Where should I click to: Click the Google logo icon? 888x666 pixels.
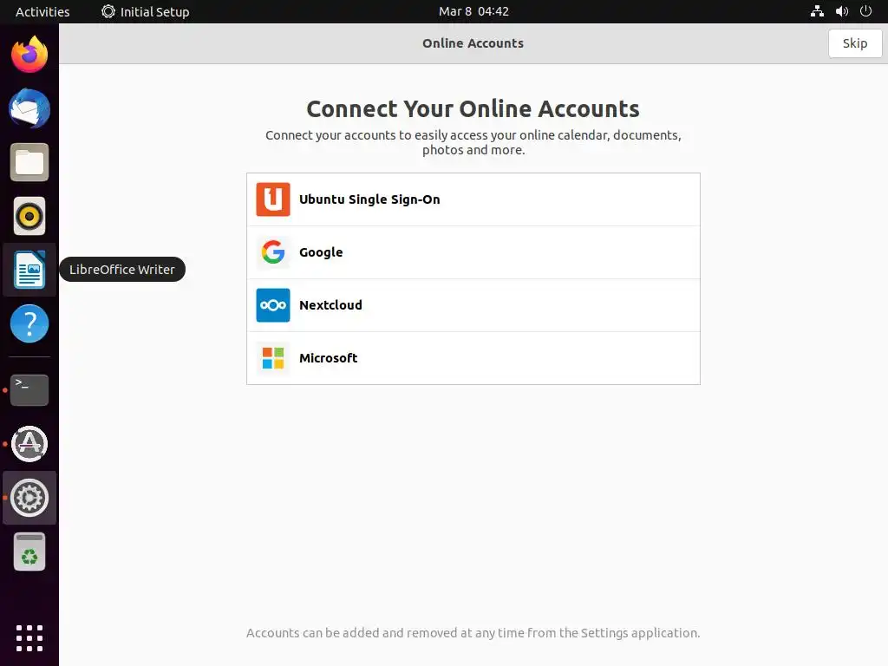(x=273, y=252)
